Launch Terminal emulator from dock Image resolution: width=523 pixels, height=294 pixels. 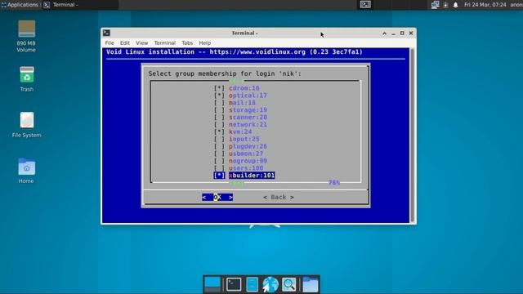234,284
